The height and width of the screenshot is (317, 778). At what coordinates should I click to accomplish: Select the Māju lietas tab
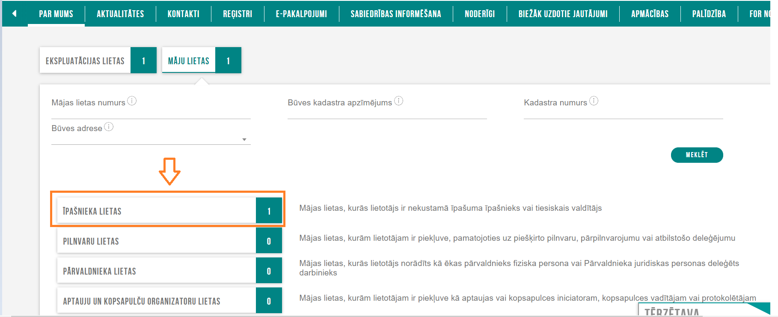[189, 60]
